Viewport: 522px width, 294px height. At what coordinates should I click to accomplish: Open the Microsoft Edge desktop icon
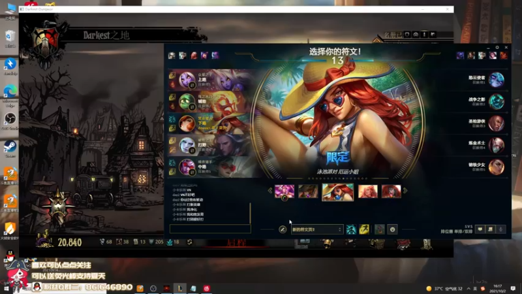pyautogui.click(x=10, y=95)
